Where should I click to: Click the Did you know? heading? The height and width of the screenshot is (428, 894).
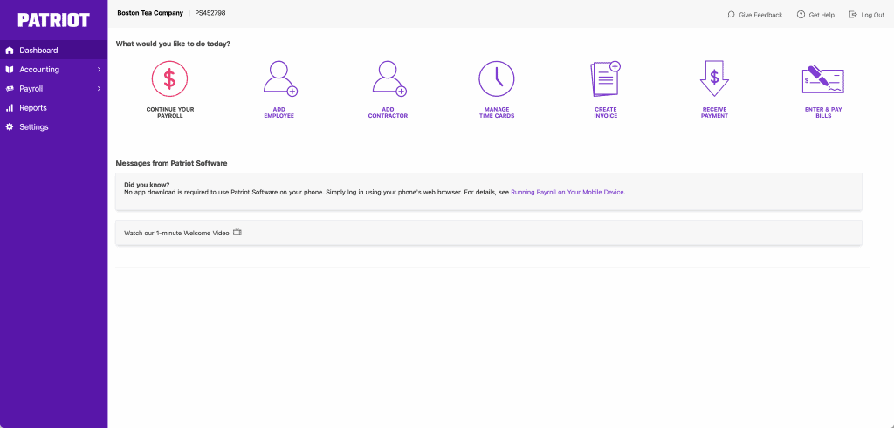(x=147, y=185)
